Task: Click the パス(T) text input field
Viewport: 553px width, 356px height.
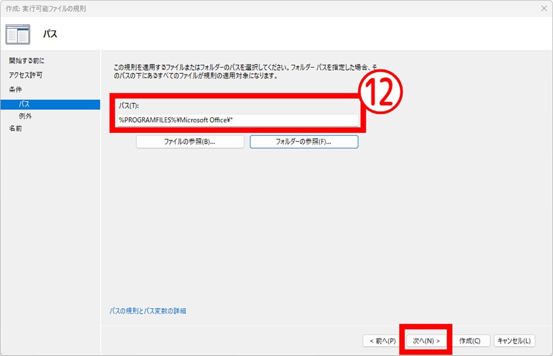Action: coord(238,120)
